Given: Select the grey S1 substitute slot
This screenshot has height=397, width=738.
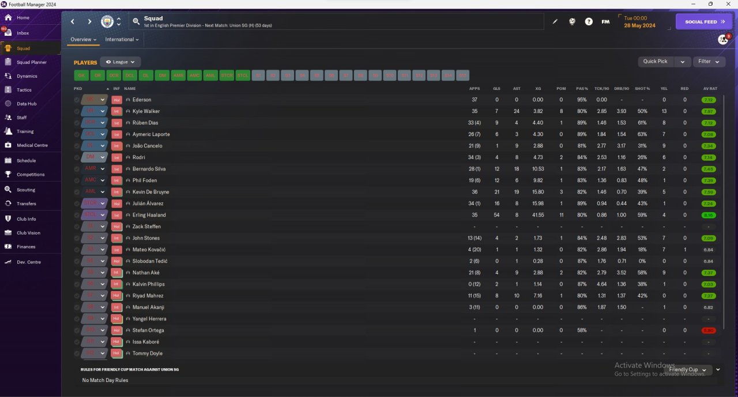Looking at the screenshot, I should (259, 75).
